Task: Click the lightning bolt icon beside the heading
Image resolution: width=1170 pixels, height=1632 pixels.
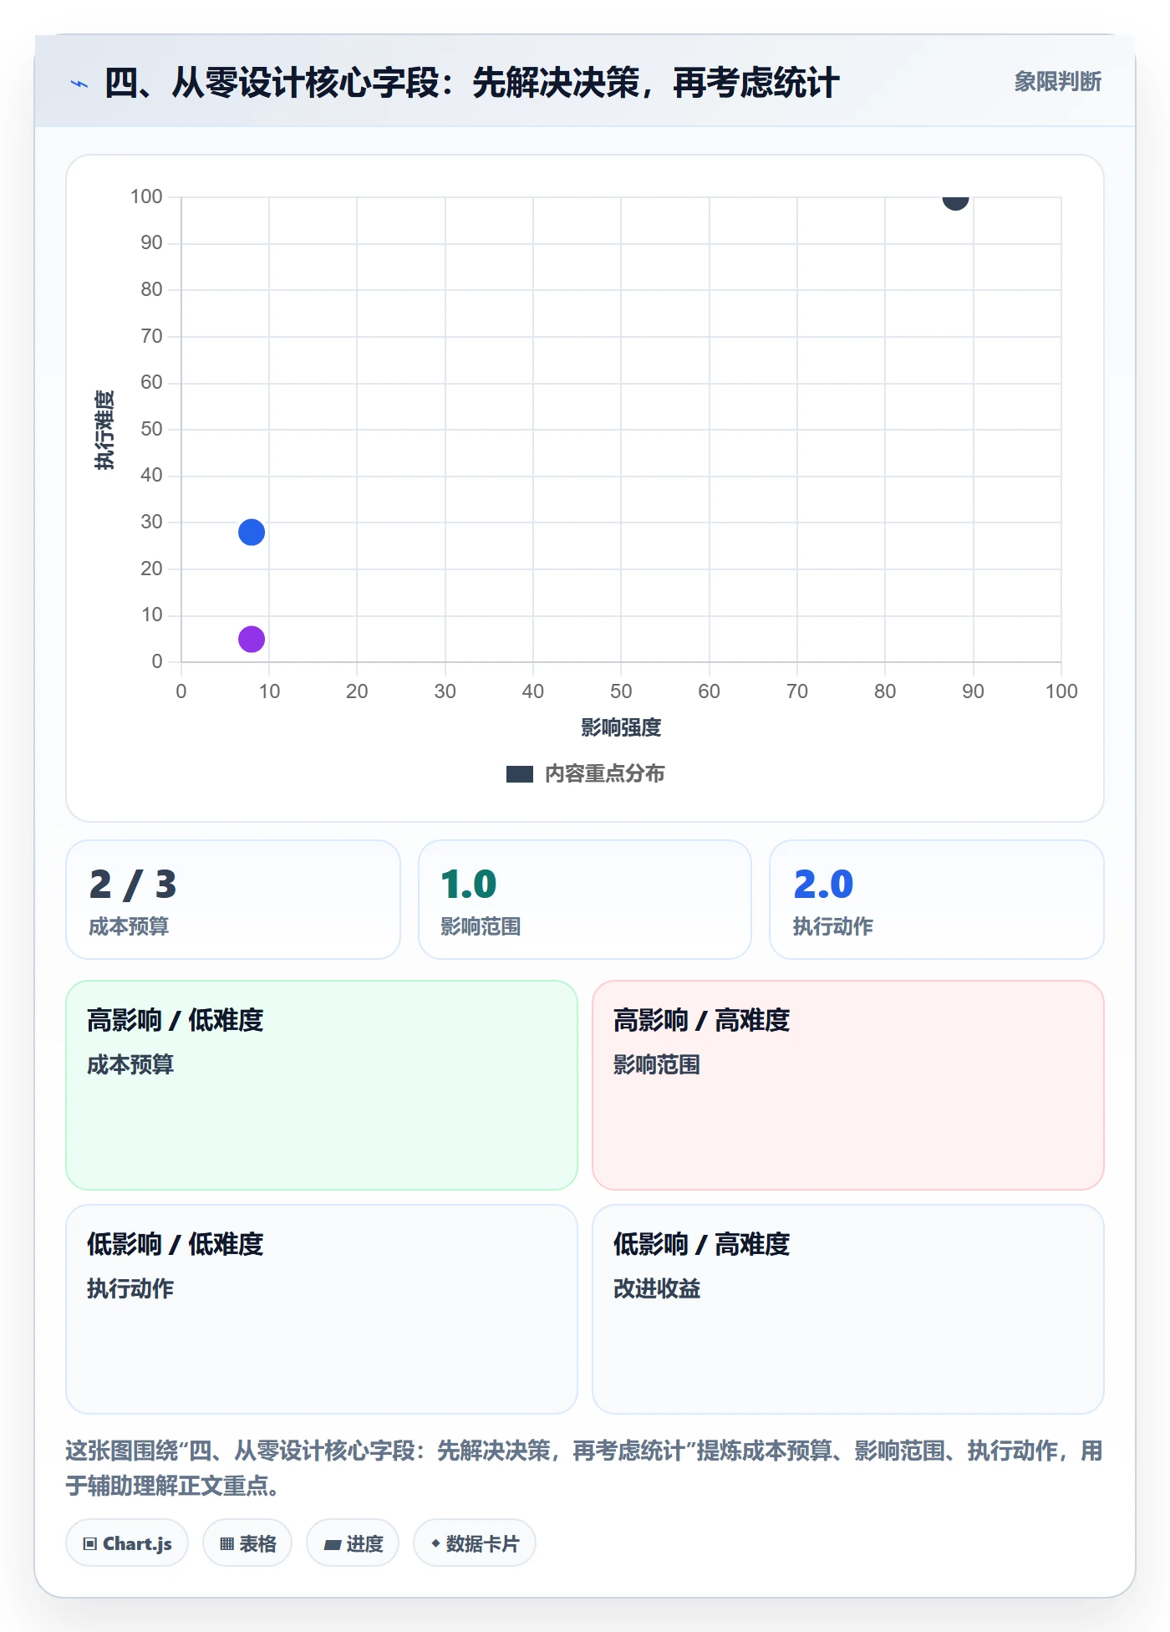Action: coord(79,84)
